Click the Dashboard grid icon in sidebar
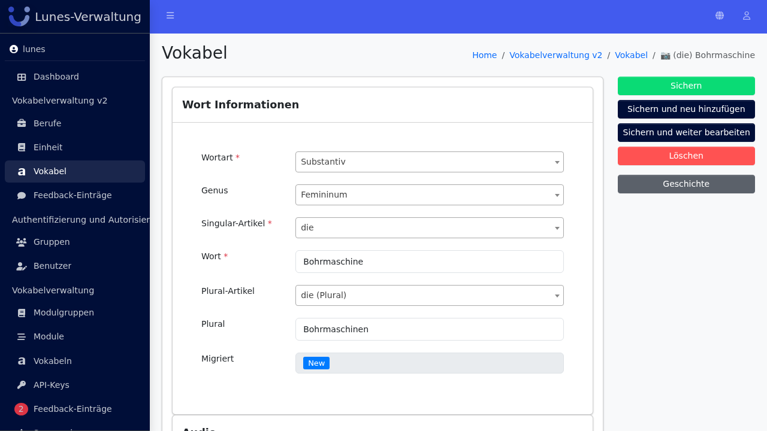This screenshot has height=431, width=767. [x=22, y=77]
